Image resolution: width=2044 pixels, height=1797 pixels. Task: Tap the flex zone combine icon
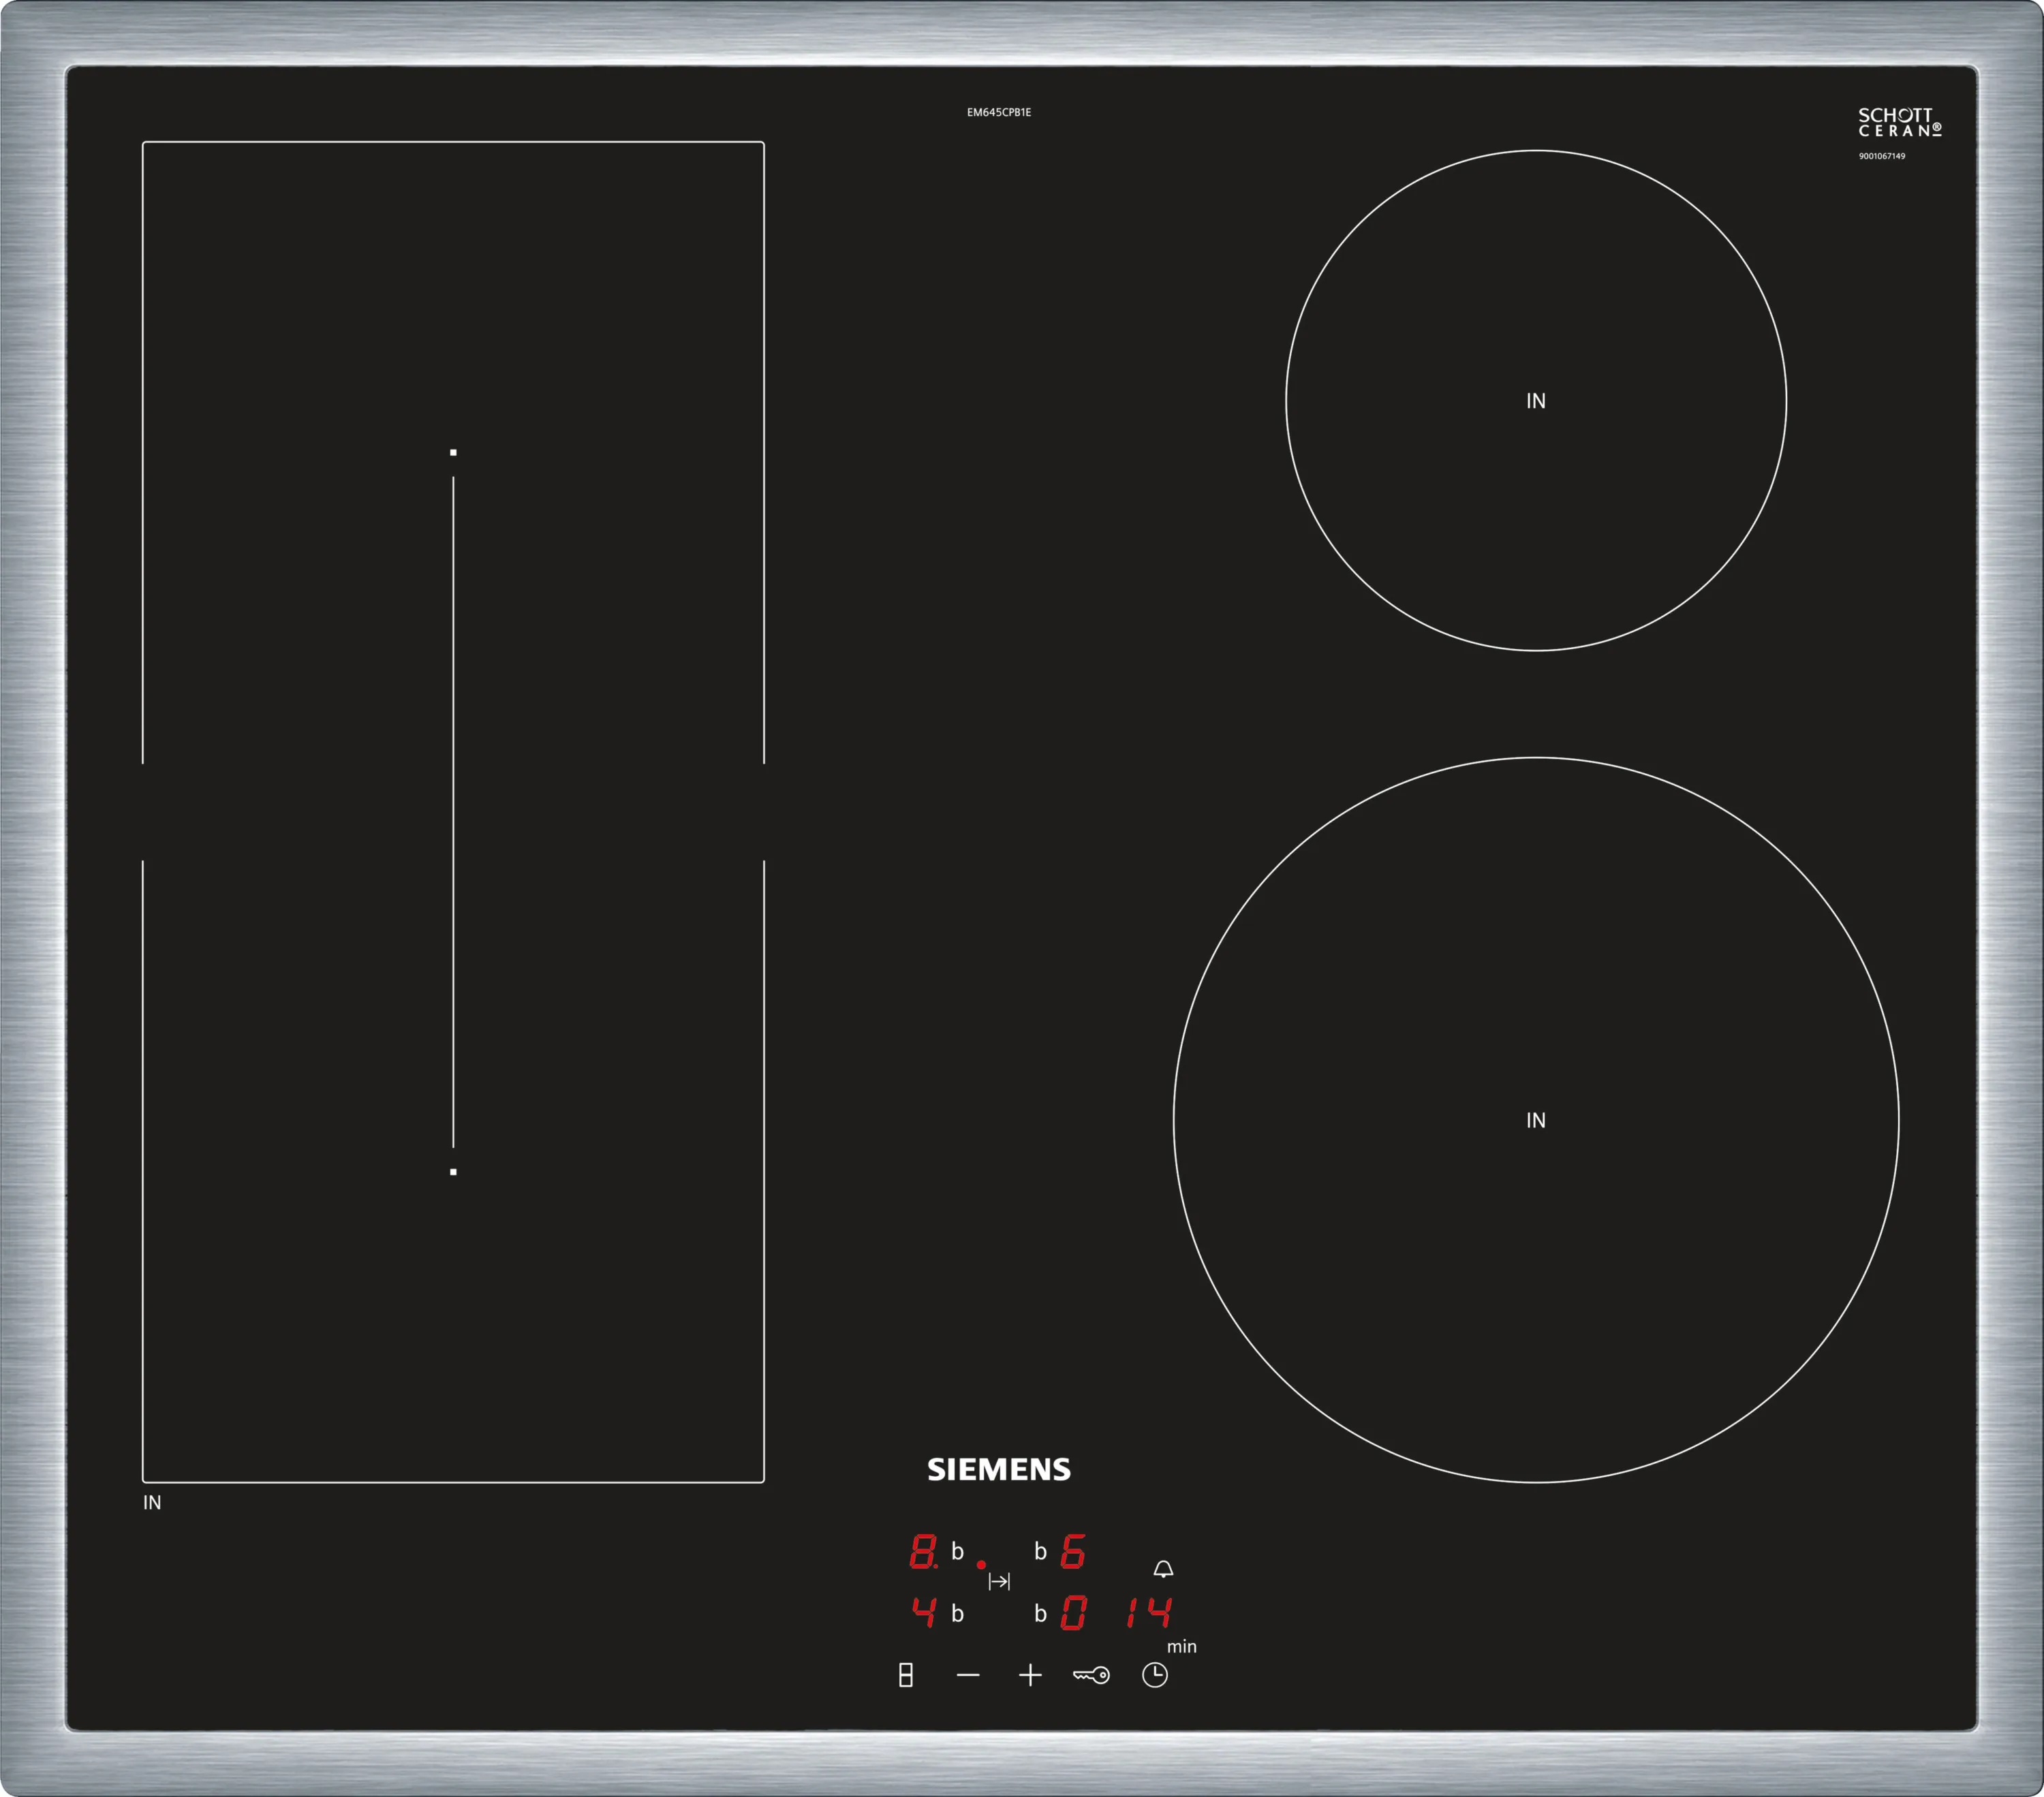pyautogui.click(x=905, y=1675)
